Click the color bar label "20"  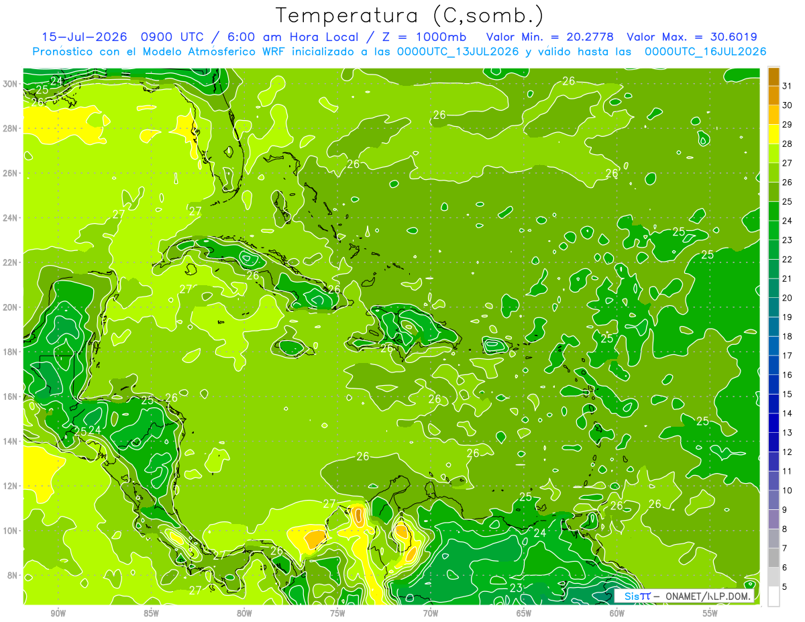coord(788,298)
